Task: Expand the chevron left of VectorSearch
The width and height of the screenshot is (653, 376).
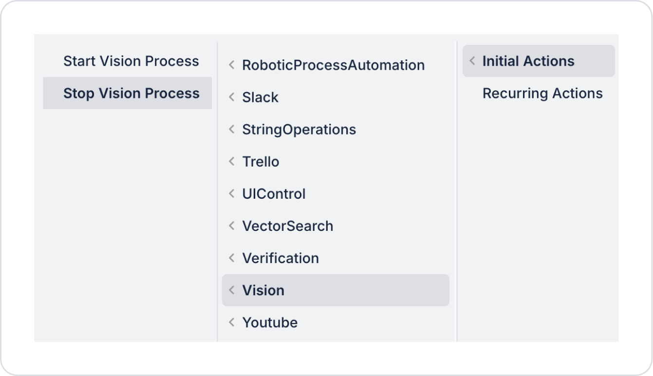Action: click(232, 226)
